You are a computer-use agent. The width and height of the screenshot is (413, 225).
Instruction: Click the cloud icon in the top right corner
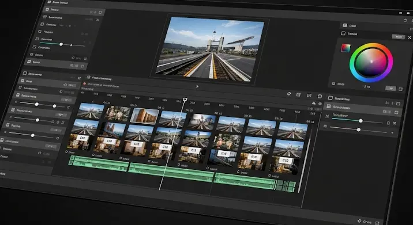click(405, 20)
